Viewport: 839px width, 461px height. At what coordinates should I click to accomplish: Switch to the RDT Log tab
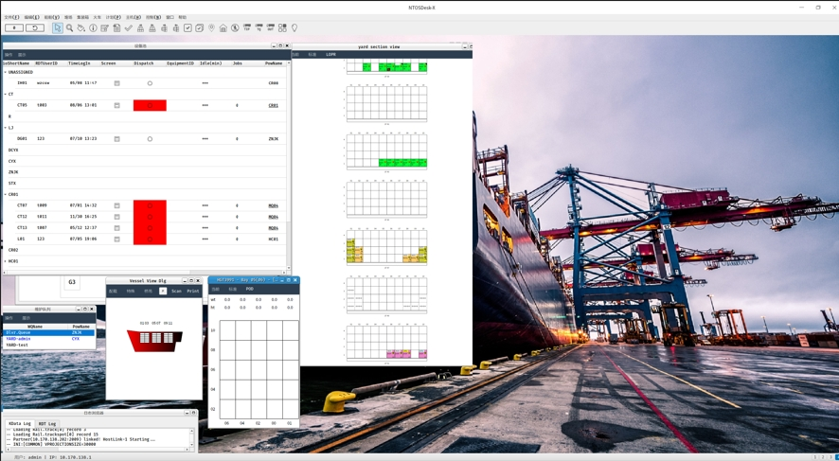click(x=47, y=424)
